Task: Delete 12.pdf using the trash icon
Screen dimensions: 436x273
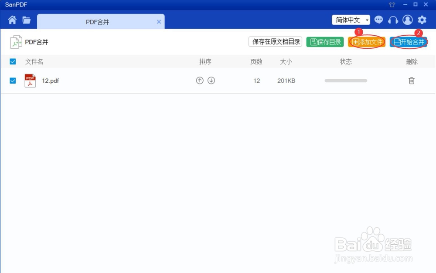Action: [x=411, y=80]
